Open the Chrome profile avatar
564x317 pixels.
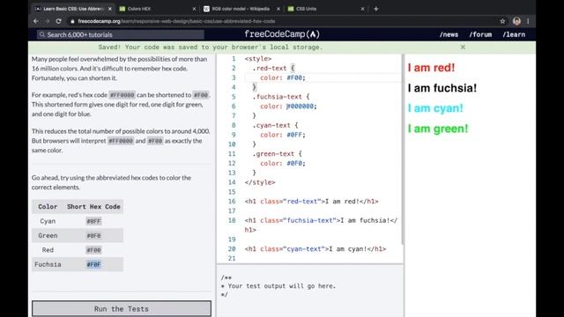click(x=516, y=21)
